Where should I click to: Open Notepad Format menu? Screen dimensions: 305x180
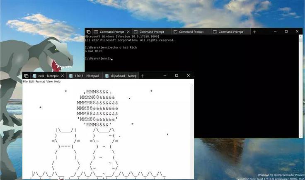pos(40,81)
